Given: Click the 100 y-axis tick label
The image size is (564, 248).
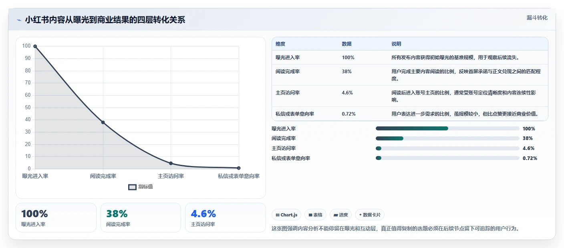Looking at the screenshot, I should point(26,46).
